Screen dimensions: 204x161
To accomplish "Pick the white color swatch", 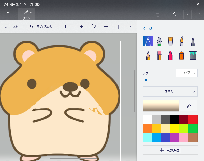I will point(147,120).
